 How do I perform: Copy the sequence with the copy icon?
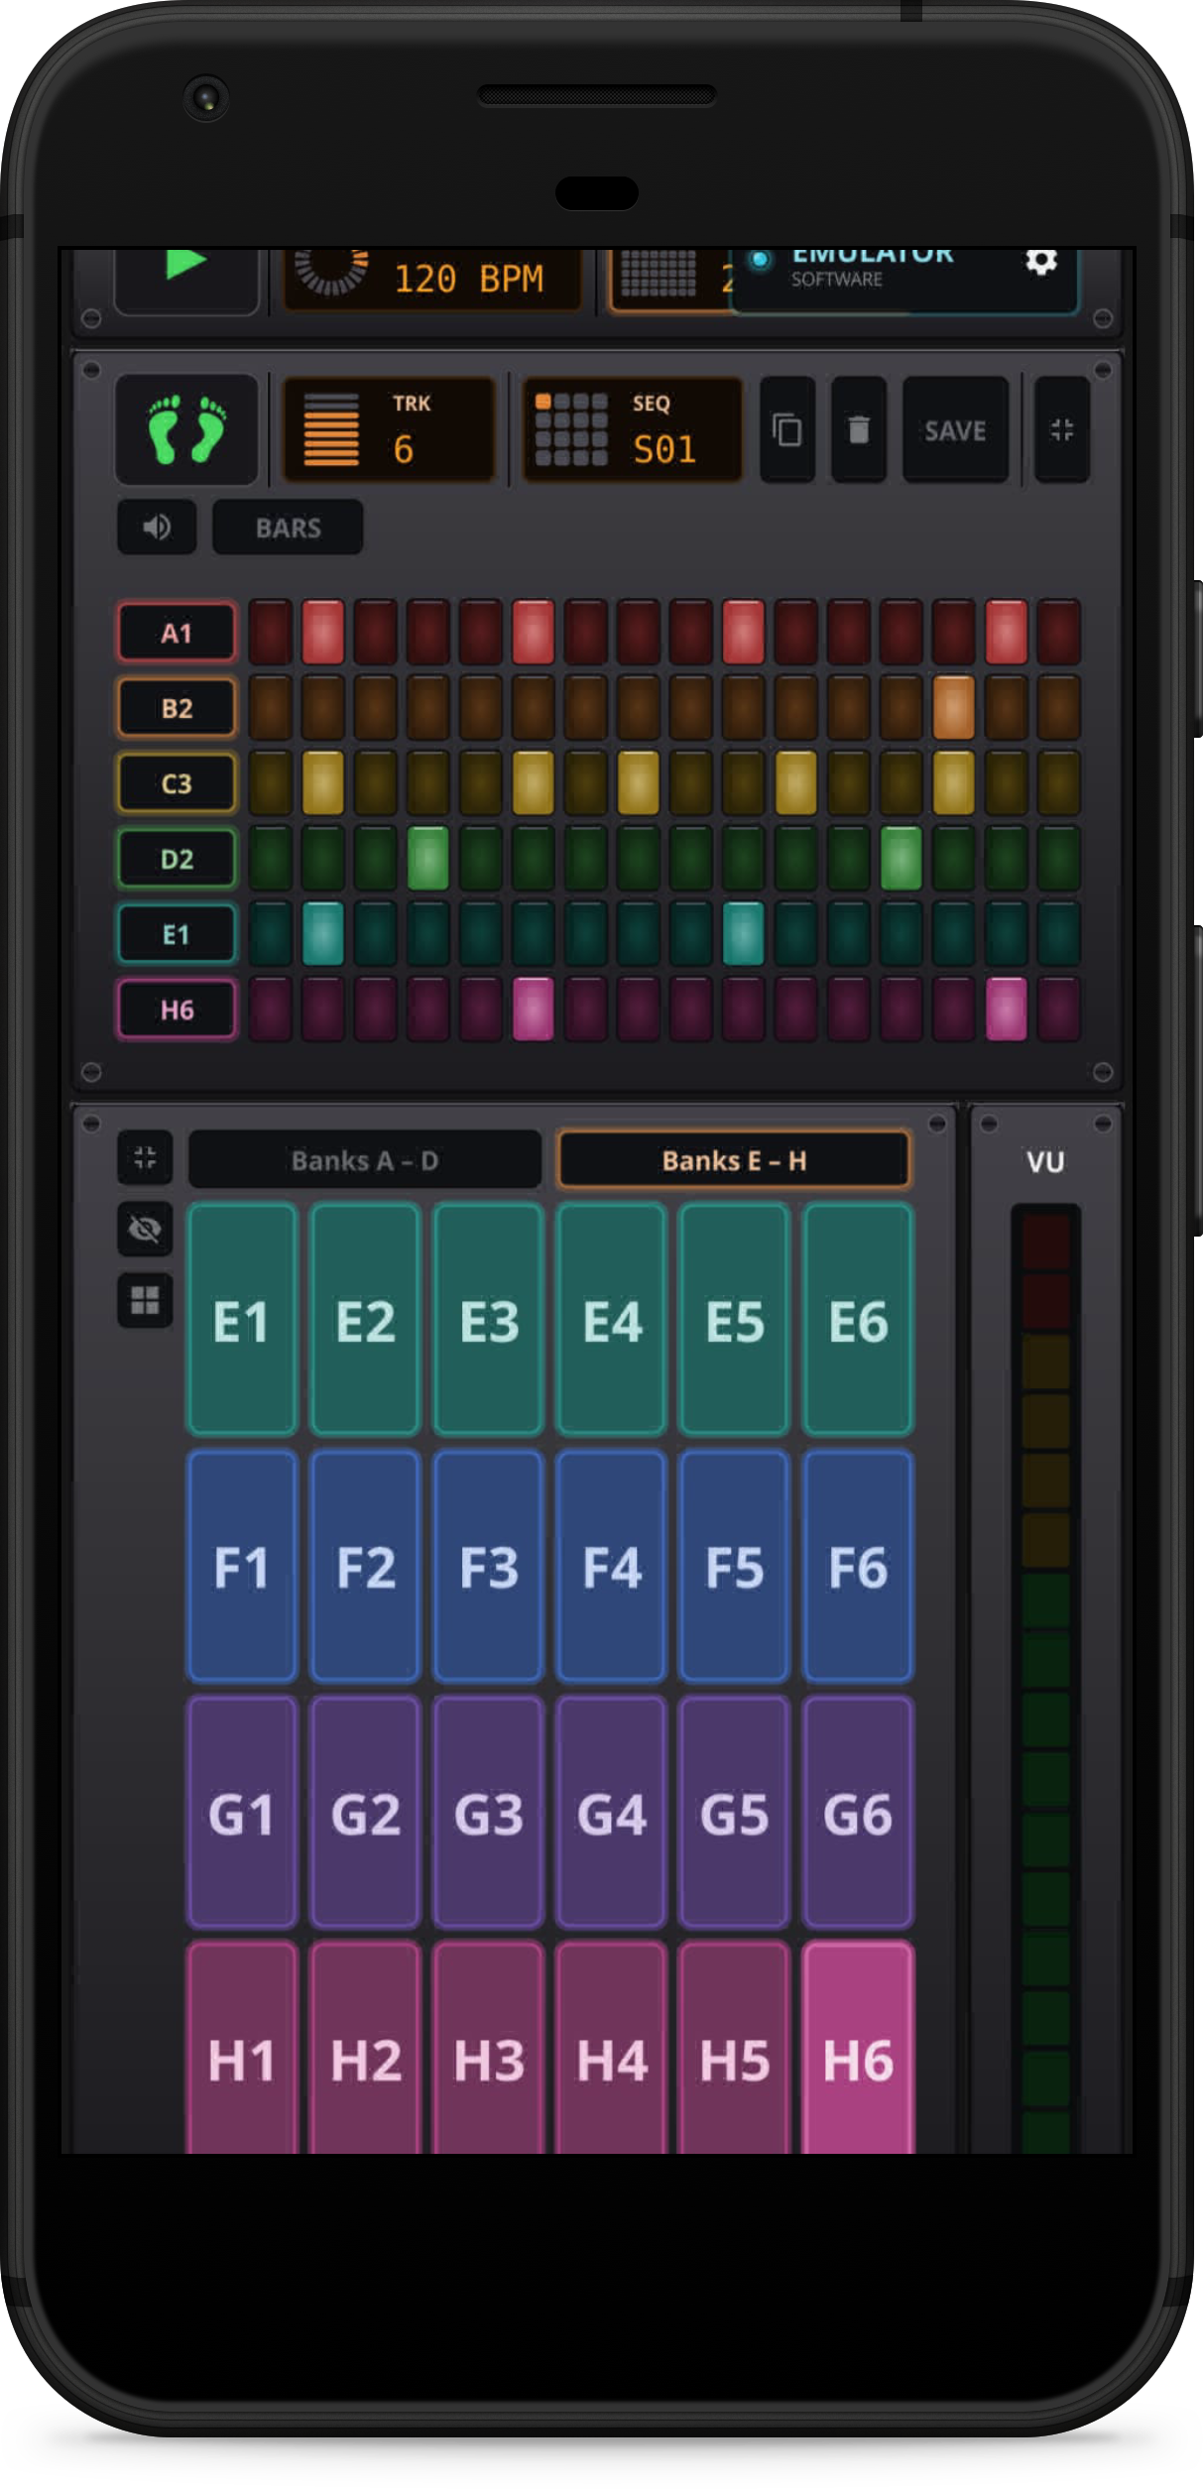[x=787, y=429]
